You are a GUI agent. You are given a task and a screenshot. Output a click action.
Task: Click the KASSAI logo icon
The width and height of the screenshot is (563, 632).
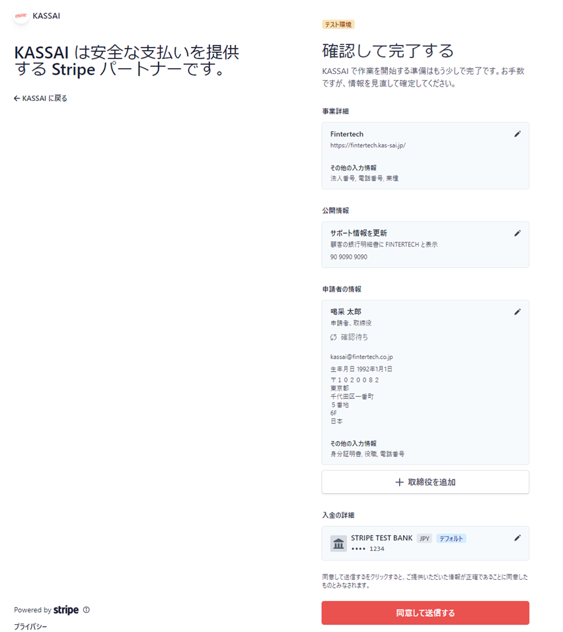coord(21,16)
